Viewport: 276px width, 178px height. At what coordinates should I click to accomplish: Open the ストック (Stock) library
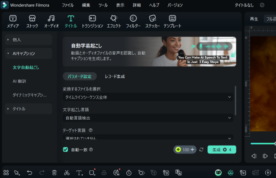(x=32, y=21)
